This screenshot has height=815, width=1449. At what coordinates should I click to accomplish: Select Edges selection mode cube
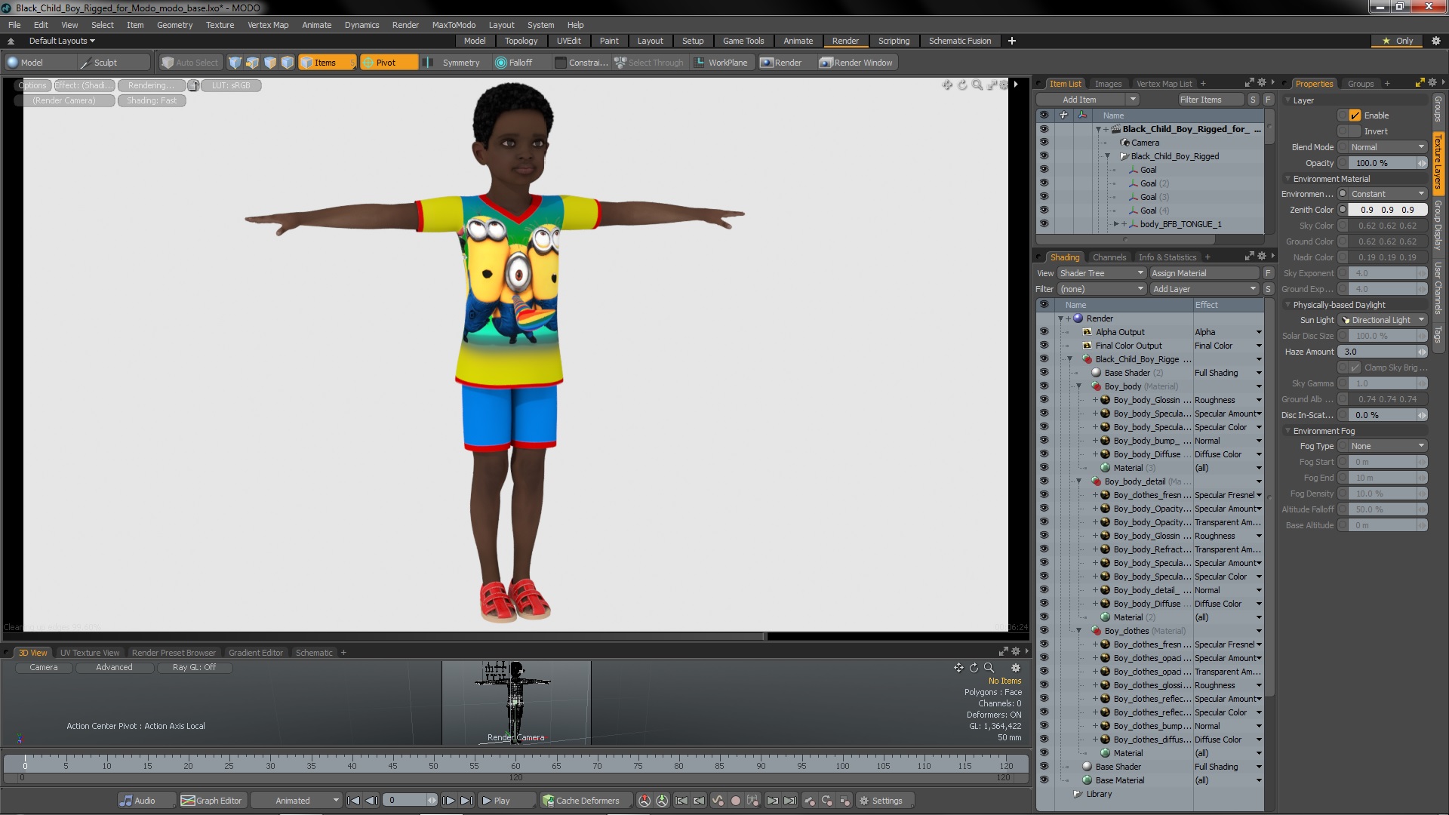(x=253, y=63)
